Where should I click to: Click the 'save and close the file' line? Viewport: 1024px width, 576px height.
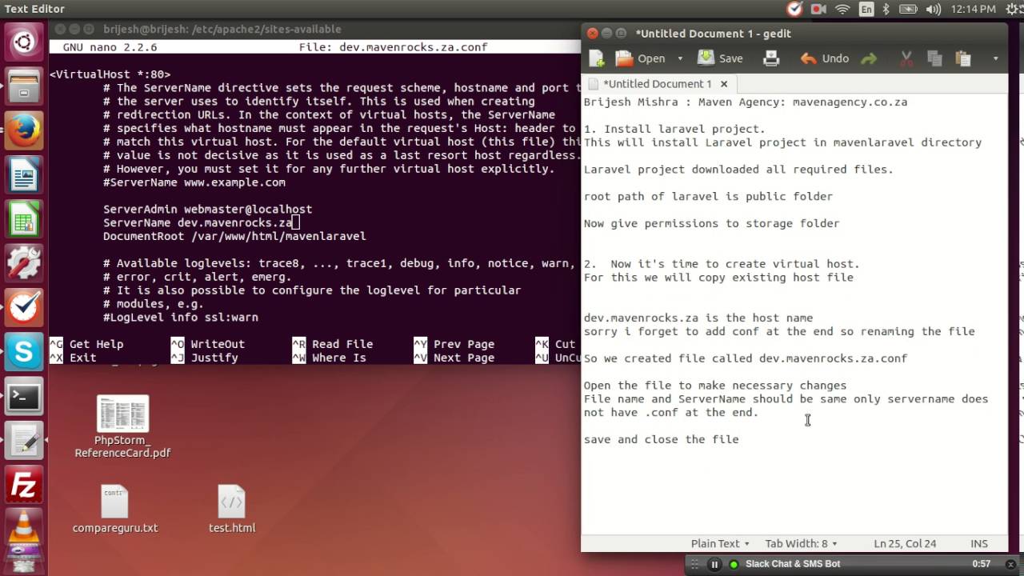pyautogui.click(x=661, y=439)
